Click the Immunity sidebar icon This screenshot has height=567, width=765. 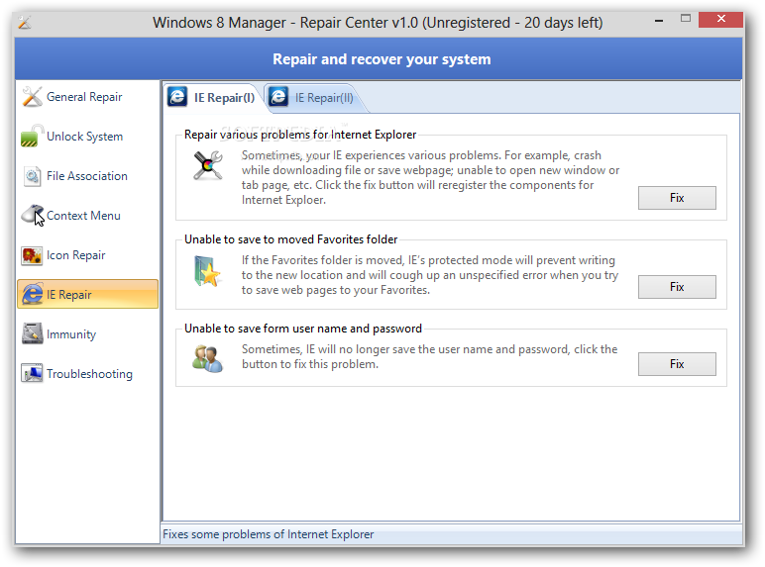point(32,333)
